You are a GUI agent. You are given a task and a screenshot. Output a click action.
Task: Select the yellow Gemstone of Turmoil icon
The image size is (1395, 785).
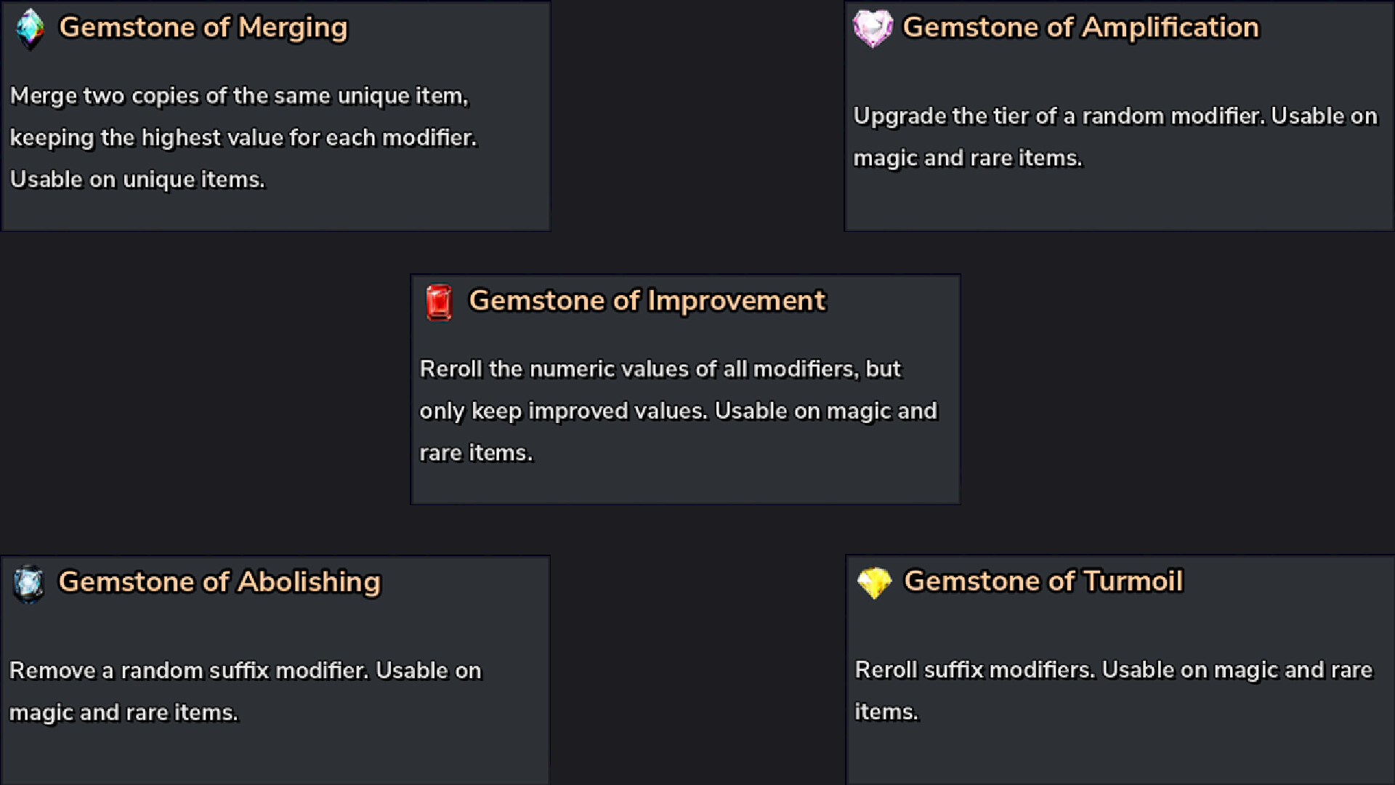tap(874, 581)
